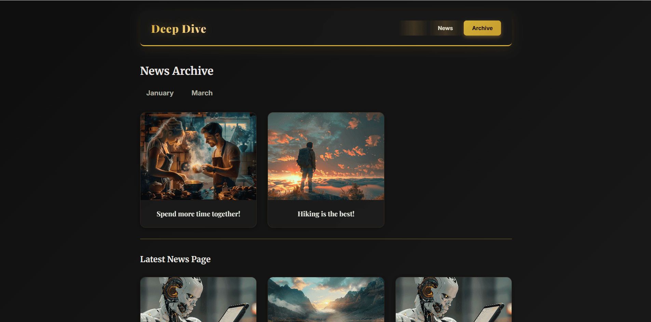Open the leftmost robot news thumbnail
Screen dimensions: 651x322
tap(198, 299)
